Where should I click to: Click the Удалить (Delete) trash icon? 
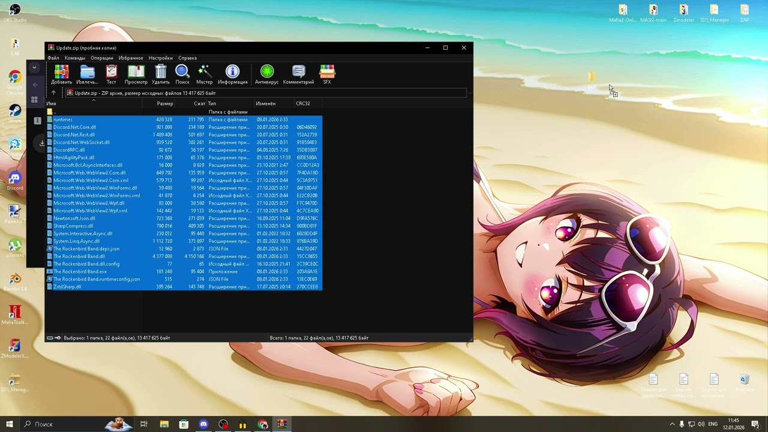pyautogui.click(x=161, y=74)
